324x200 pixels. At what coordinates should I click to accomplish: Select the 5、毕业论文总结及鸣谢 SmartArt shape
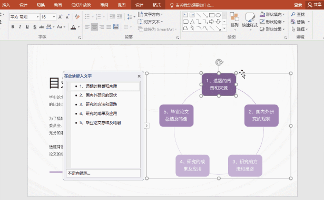point(176,116)
